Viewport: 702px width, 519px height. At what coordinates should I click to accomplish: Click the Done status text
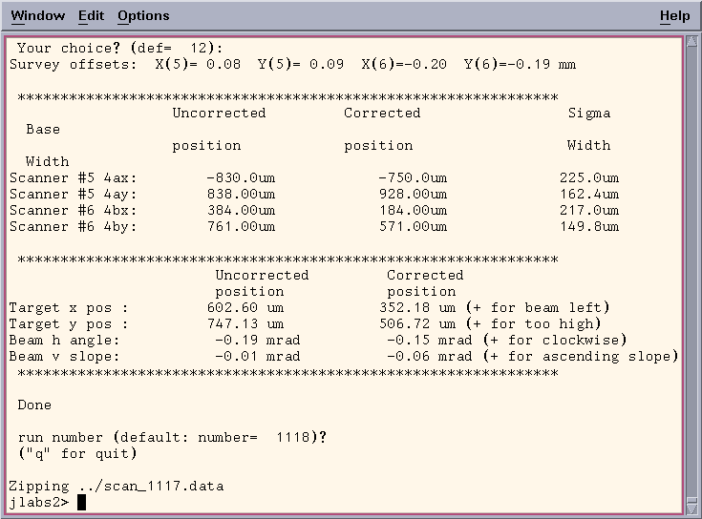pyautogui.click(x=34, y=405)
